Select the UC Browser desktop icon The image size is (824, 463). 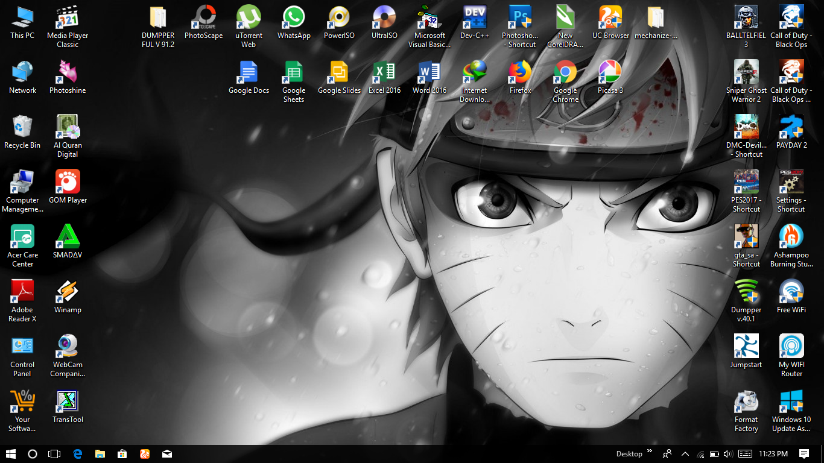coord(610,17)
